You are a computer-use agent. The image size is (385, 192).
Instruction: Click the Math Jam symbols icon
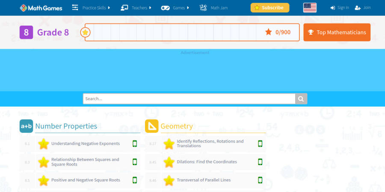pos(203,8)
